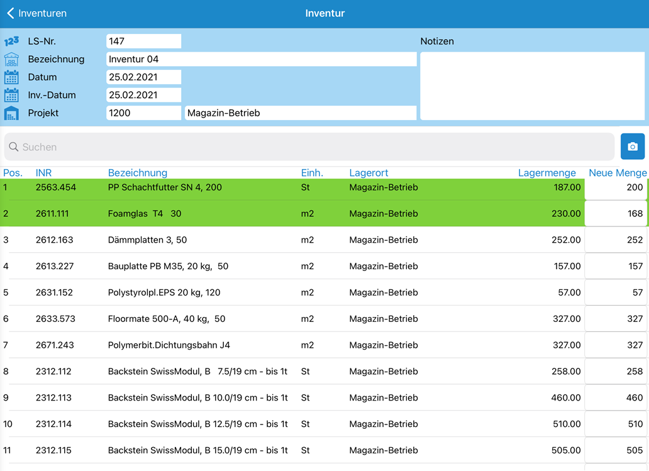Click Lagermenge value 230.00
This screenshot has height=471, width=649.
click(566, 214)
